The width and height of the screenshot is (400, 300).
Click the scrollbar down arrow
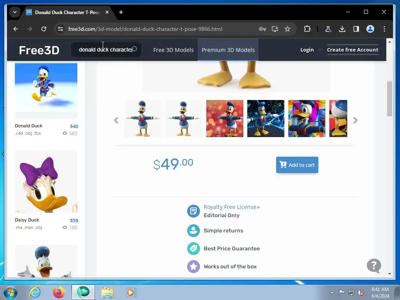[x=389, y=274]
